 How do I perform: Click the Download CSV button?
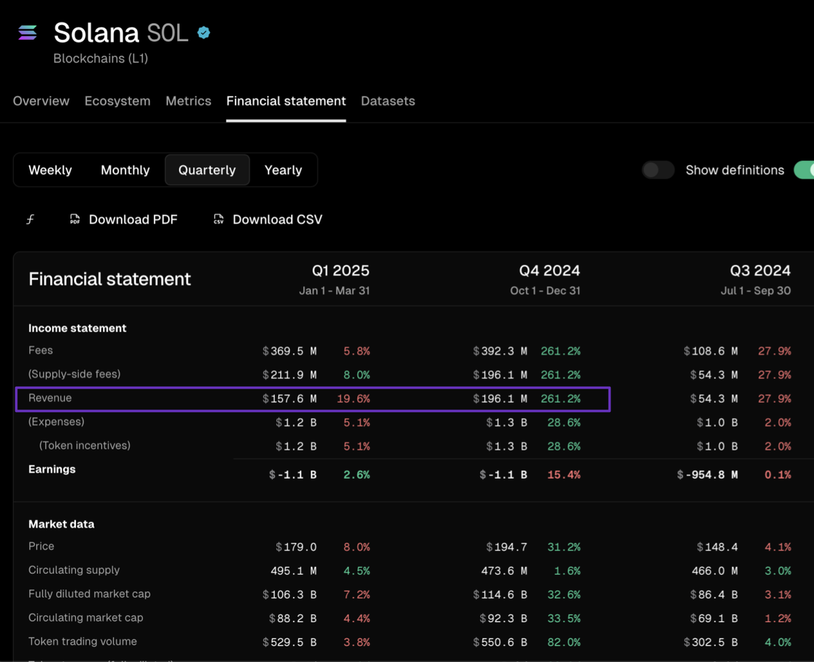coord(268,219)
